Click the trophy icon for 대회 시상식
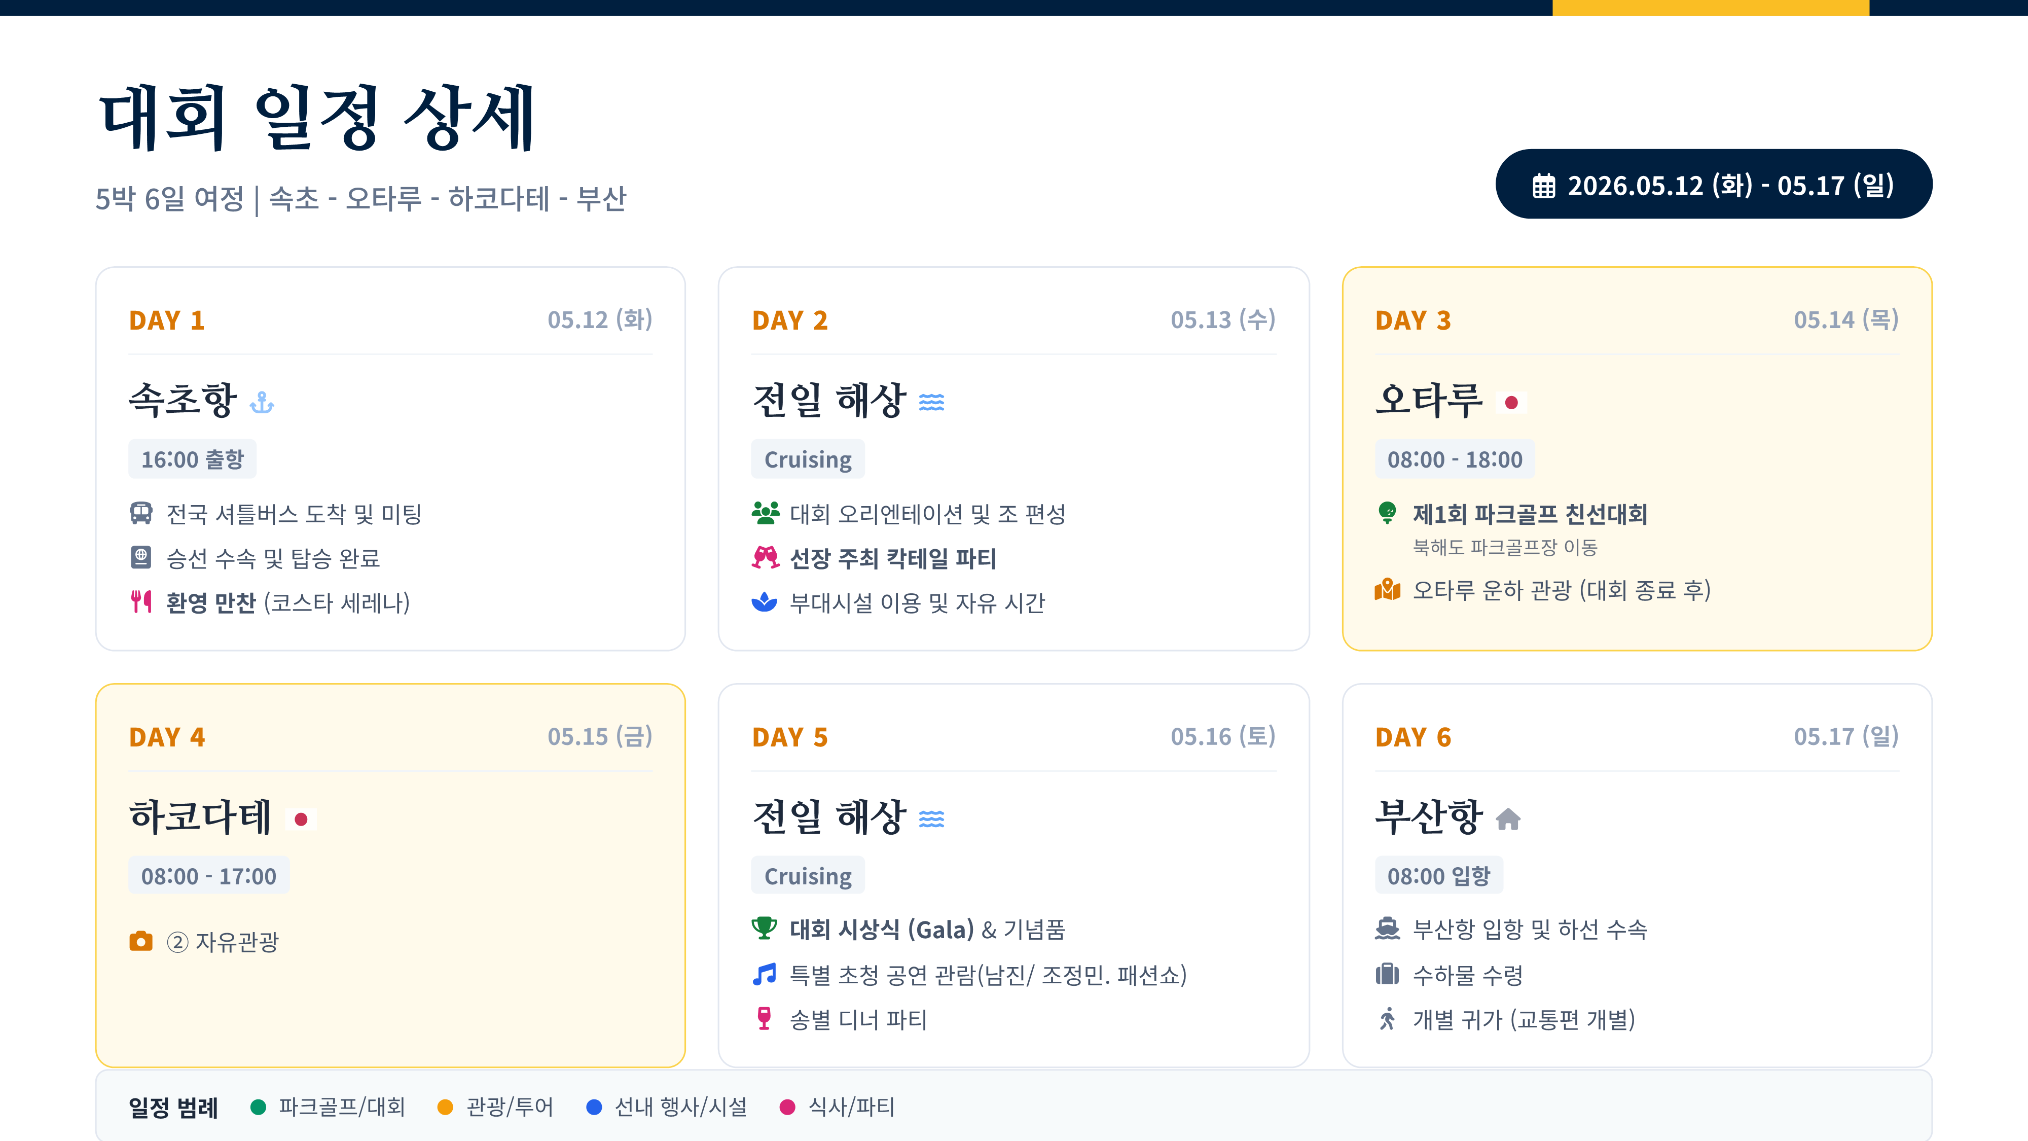 pyautogui.click(x=764, y=929)
